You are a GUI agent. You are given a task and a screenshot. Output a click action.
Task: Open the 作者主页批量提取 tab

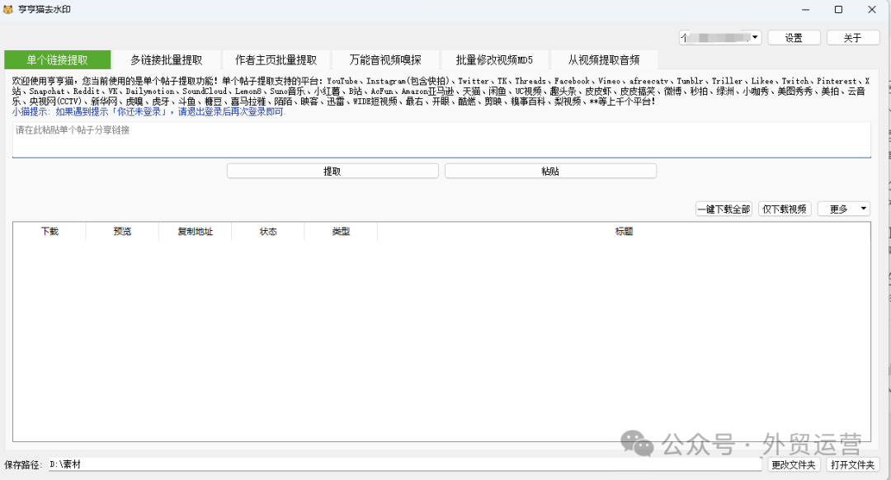[x=276, y=59]
